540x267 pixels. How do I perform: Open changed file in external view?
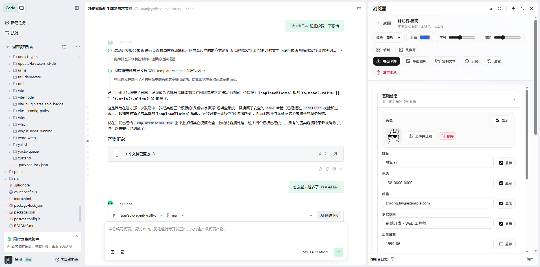pyautogui.click(x=335, y=154)
